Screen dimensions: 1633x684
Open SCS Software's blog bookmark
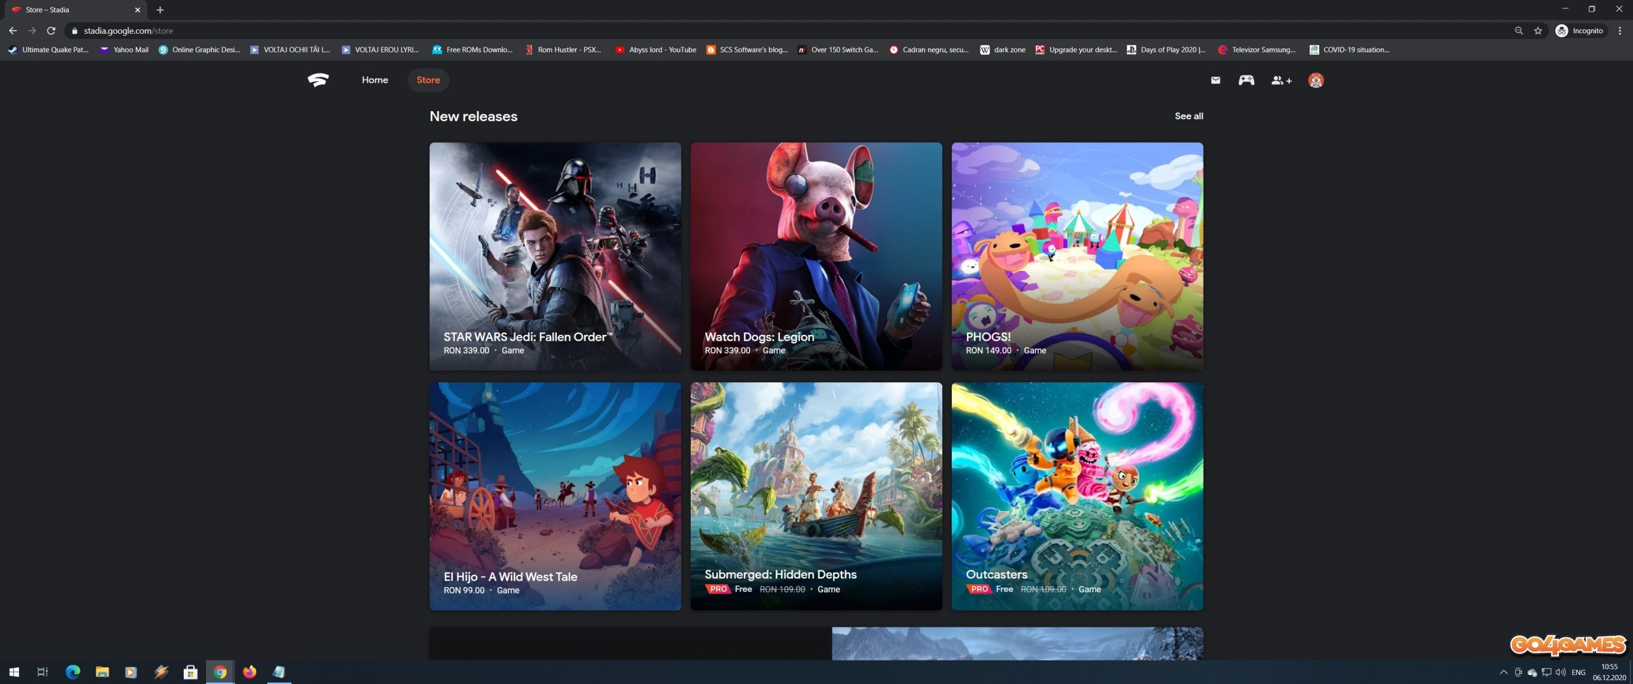pyautogui.click(x=747, y=49)
